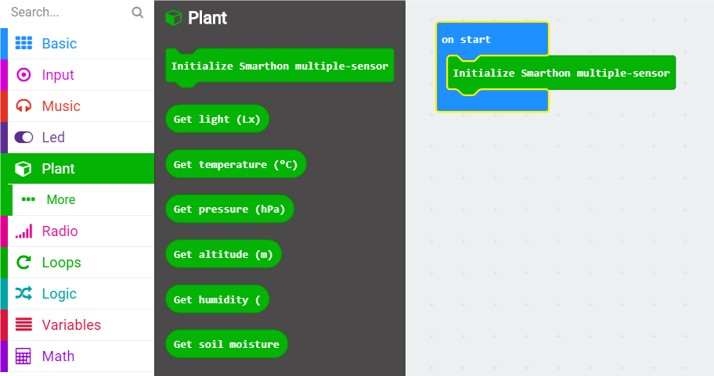
Task: Pick the Get light (Lx) block
Action: pyautogui.click(x=217, y=119)
